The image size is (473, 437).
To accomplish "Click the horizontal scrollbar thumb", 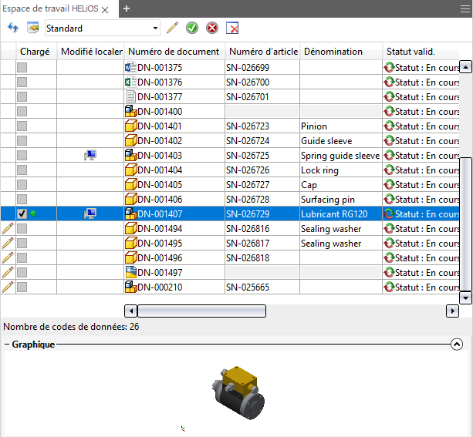I will pos(201,311).
